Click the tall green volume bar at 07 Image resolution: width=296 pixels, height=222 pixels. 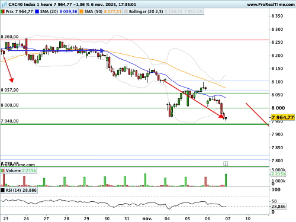(x=226, y=180)
